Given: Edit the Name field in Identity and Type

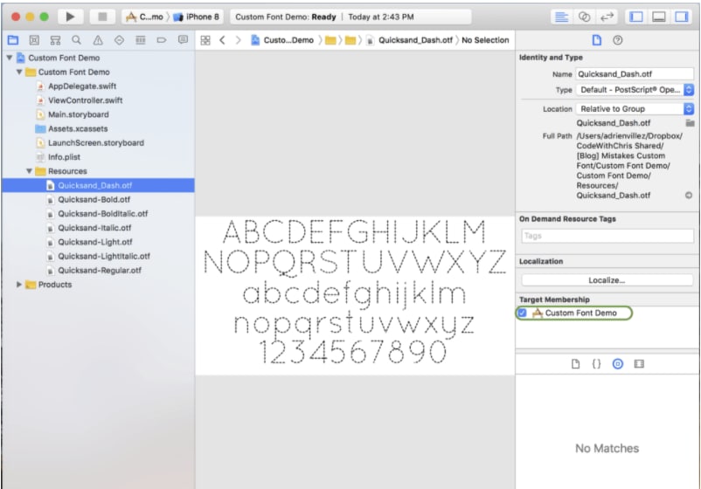Looking at the screenshot, I should (x=634, y=74).
